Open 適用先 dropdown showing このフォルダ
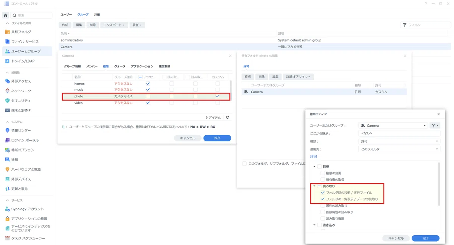The height and width of the screenshot is (245, 454). [399, 149]
